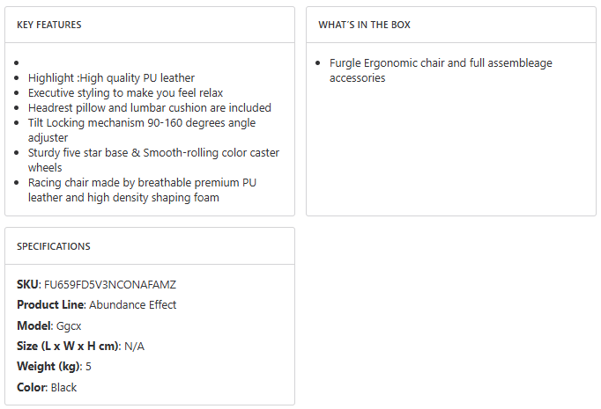The height and width of the screenshot is (409, 601).
Task: Click the SPECIFICATIONS section header
Action: coord(54,246)
